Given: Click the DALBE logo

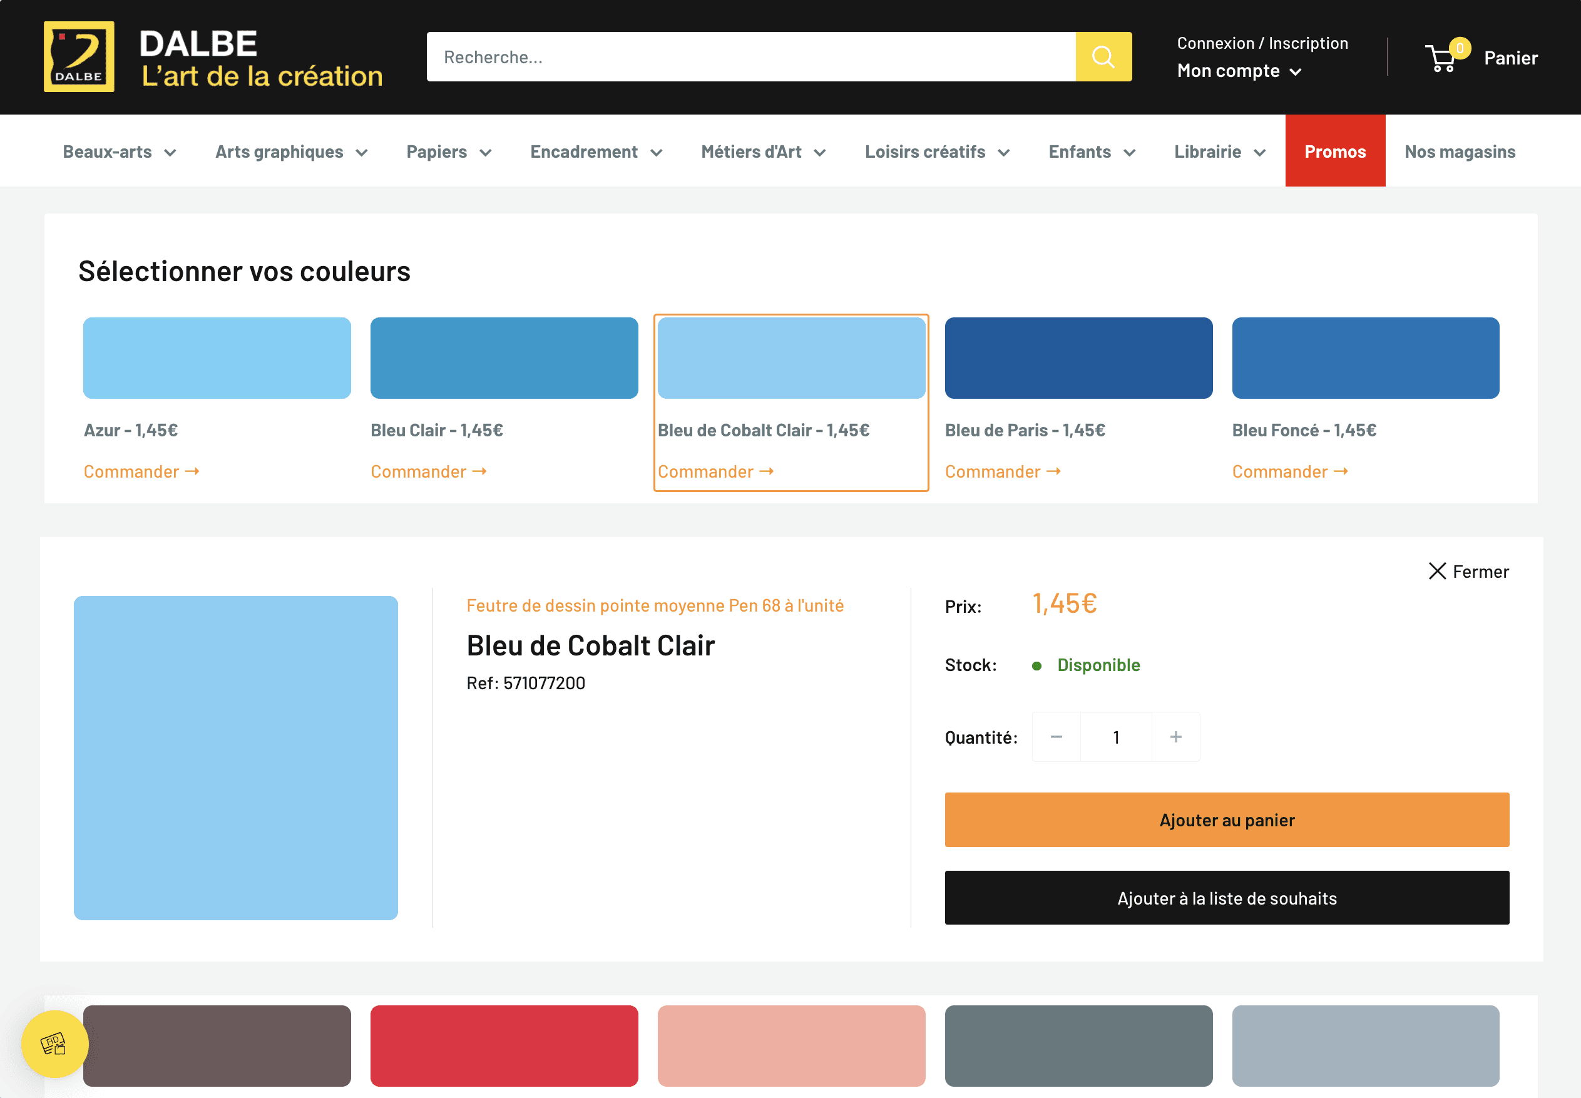Looking at the screenshot, I should point(79,56).
